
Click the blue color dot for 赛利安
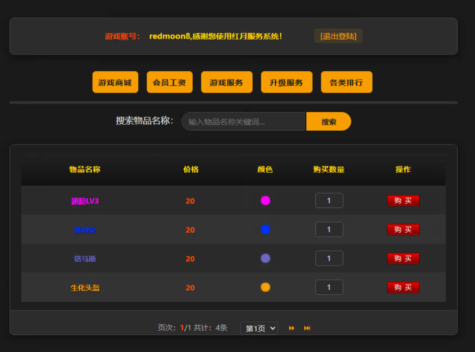coord(265,229)
